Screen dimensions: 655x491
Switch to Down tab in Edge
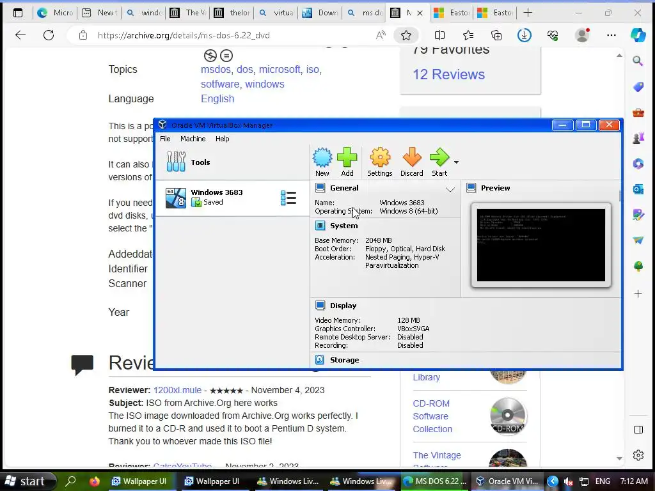pos(321,13)
